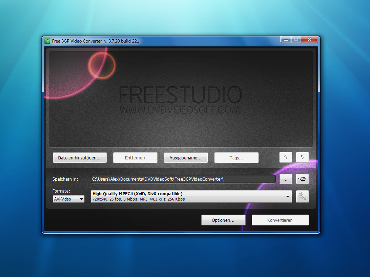Click the window title text 'Free 3GP Video Converter'
This screenshot has height=277, width=370.
tap(95, 41)
